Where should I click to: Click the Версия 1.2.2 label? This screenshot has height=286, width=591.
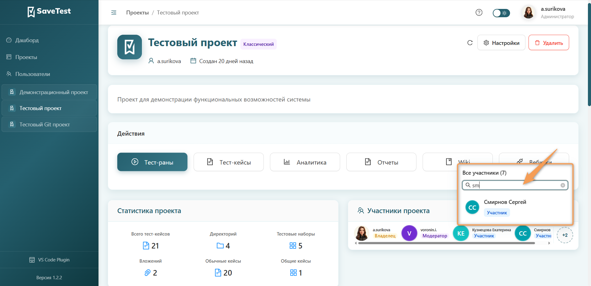point(49,278)
